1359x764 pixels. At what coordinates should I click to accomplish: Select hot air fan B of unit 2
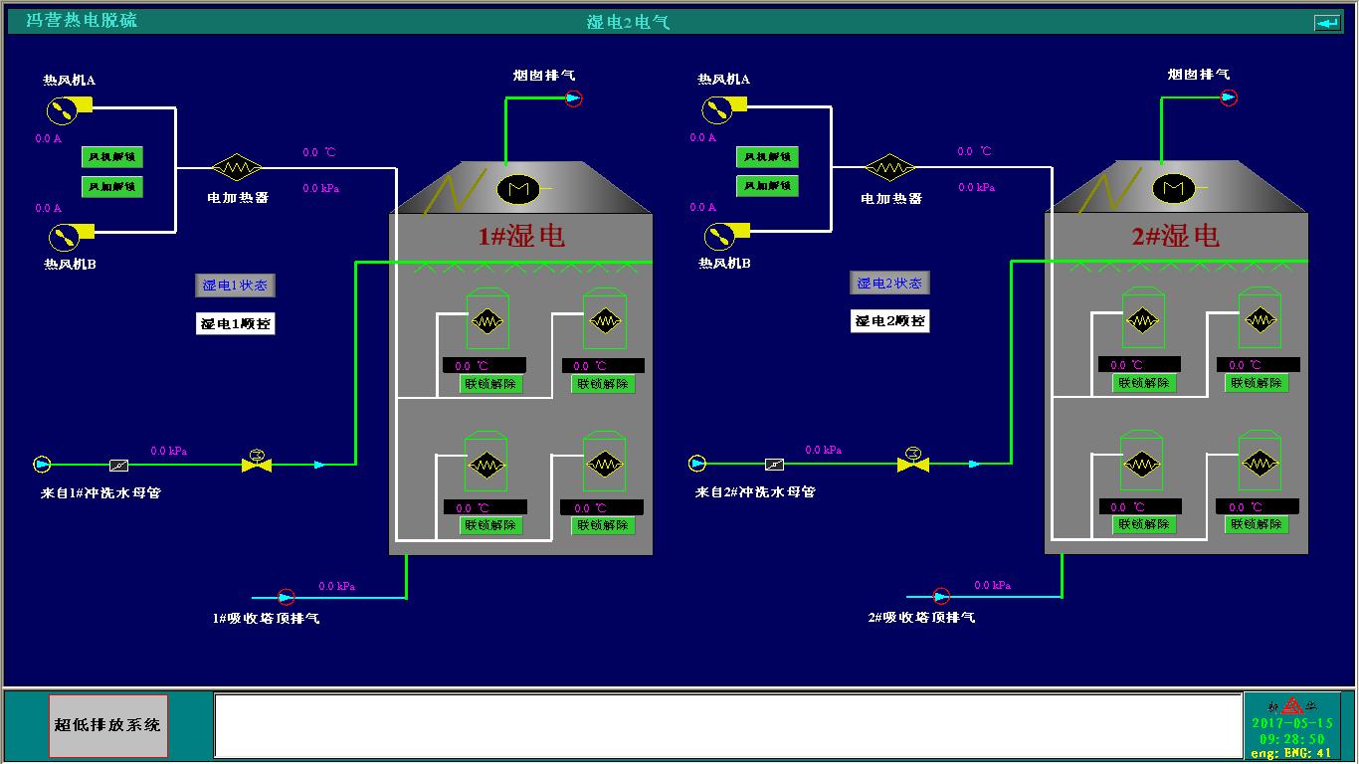coord(716,236)
